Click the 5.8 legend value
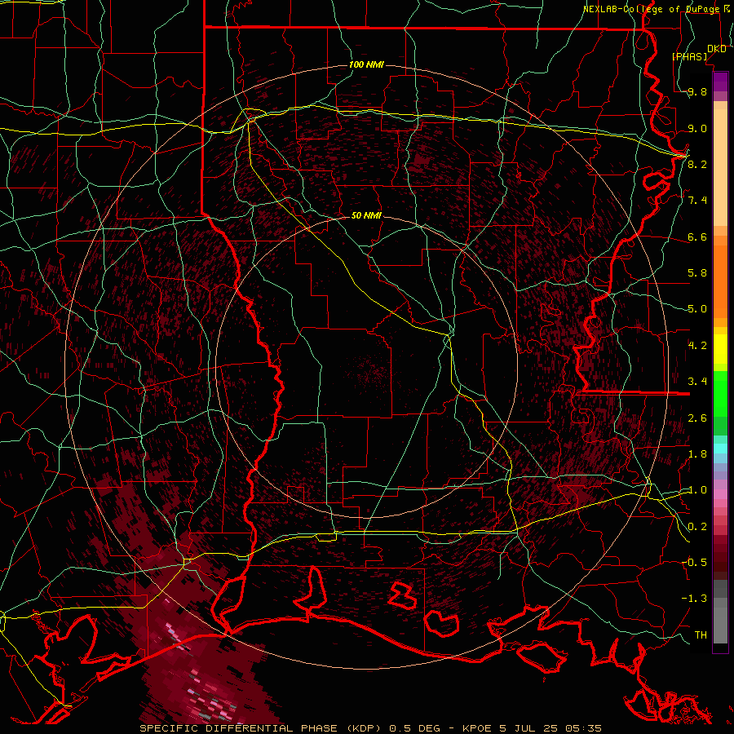The width and height of the screenshot is (734, 734). (x=697, y=273)
